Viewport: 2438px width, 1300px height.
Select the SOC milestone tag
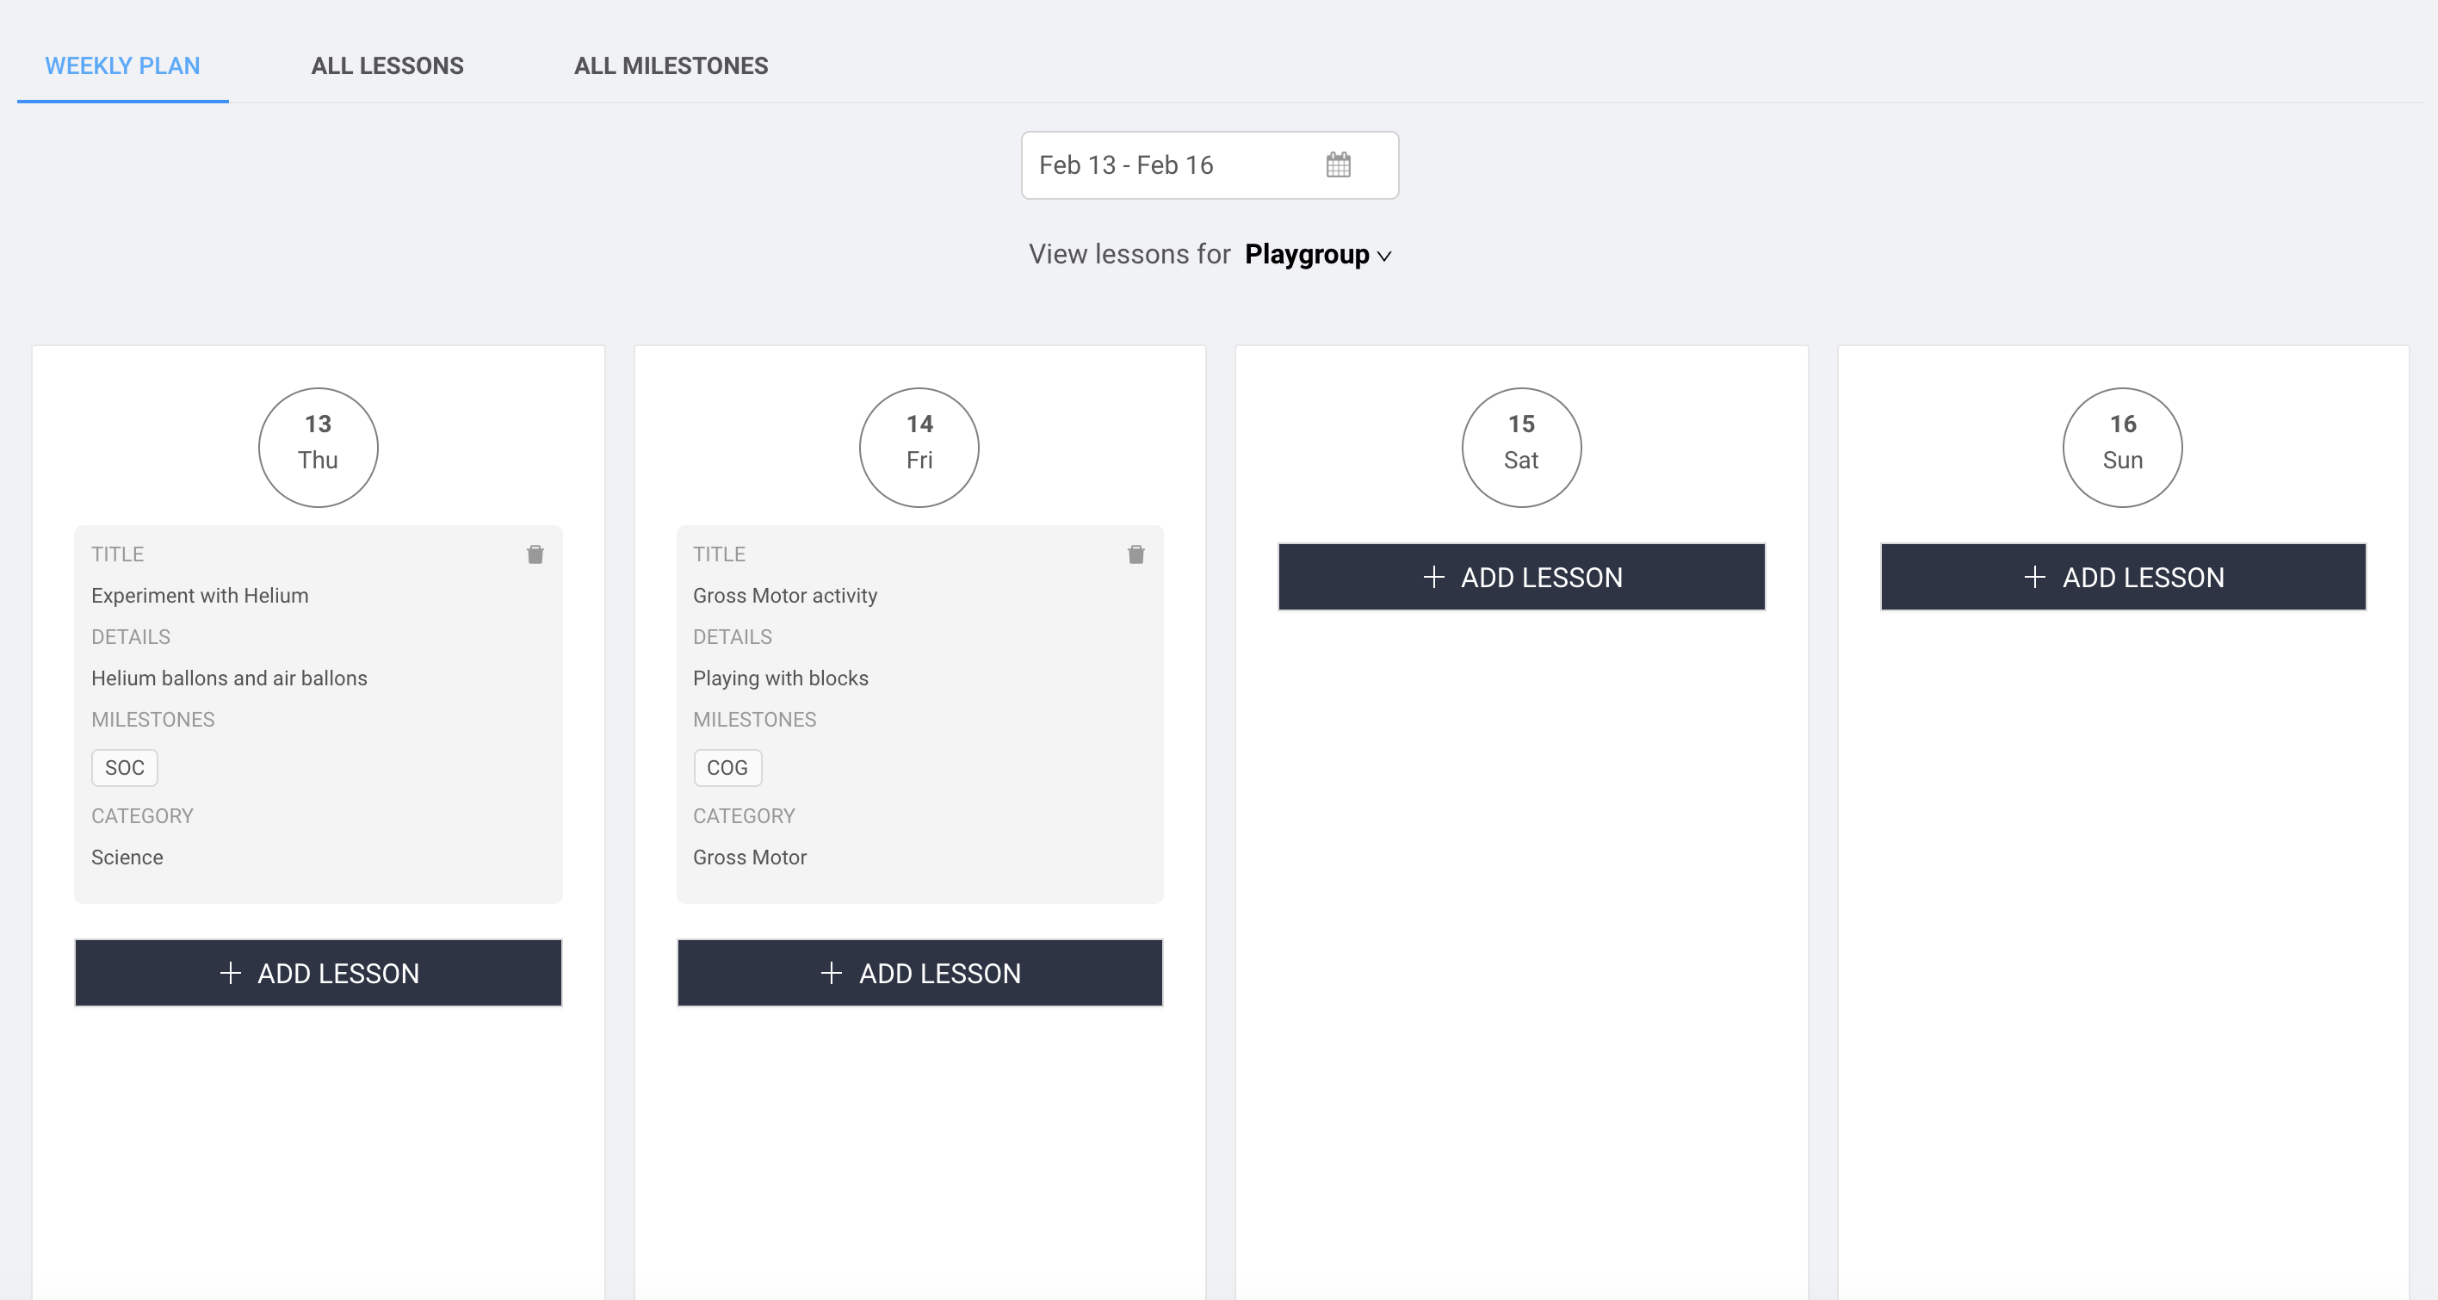(x=124, y=767)
